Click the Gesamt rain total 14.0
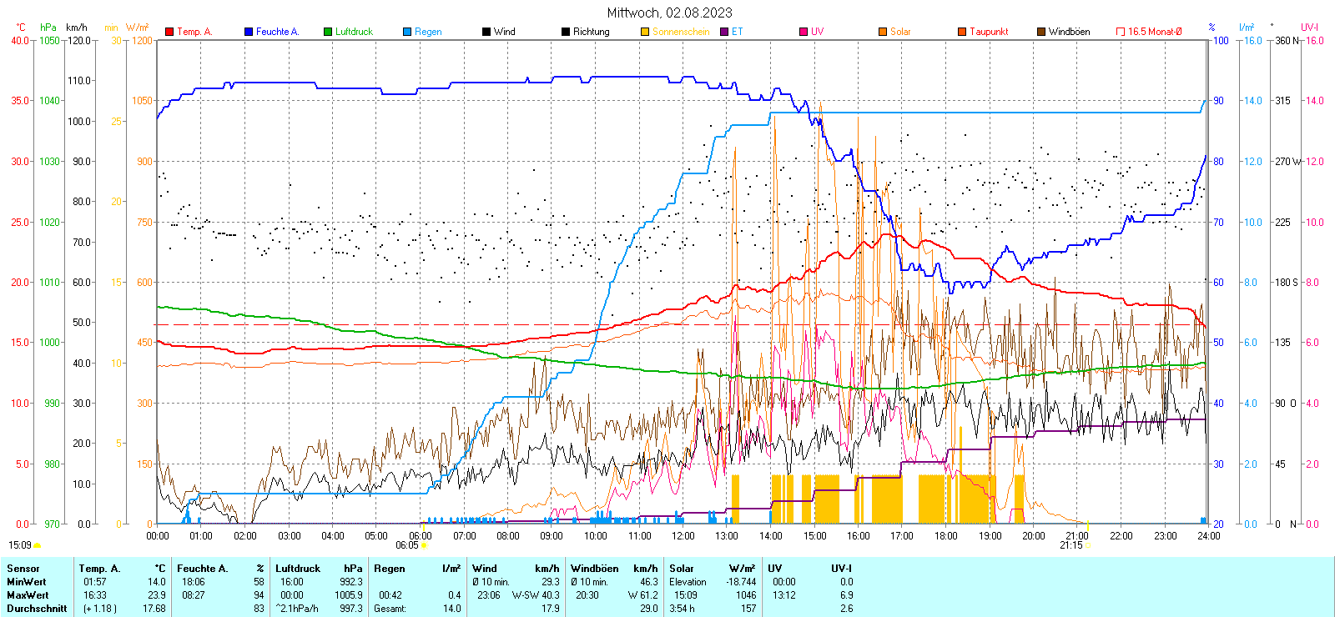The width and height of the screenshot is (1335, 617). 451,609
